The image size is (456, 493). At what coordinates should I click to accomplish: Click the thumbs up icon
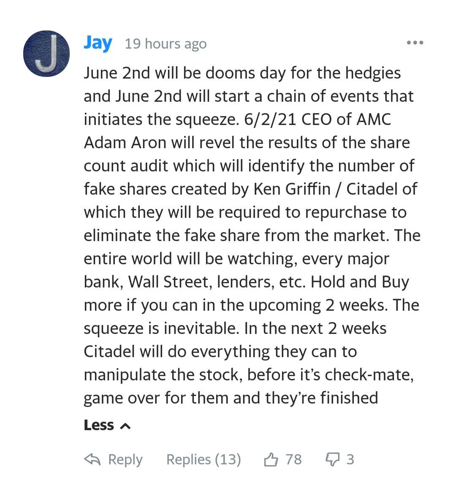pos(271,459)
